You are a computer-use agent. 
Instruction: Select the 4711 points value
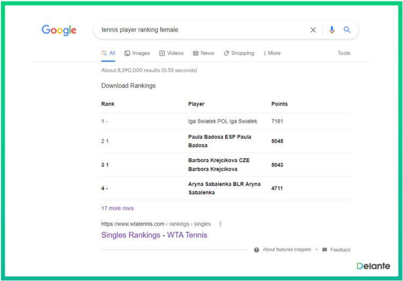(277, 188)
